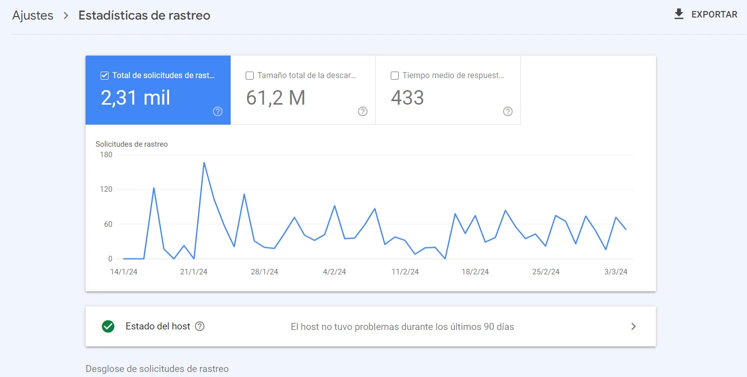
Task: Click the 28/1/24 date axis label
Action: 264,272
